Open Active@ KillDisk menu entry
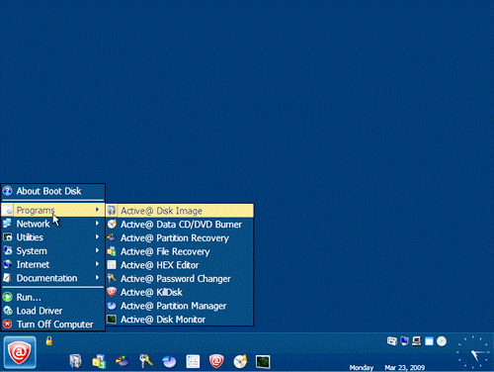The image size is (494, 372). click(x=180, y=292)
